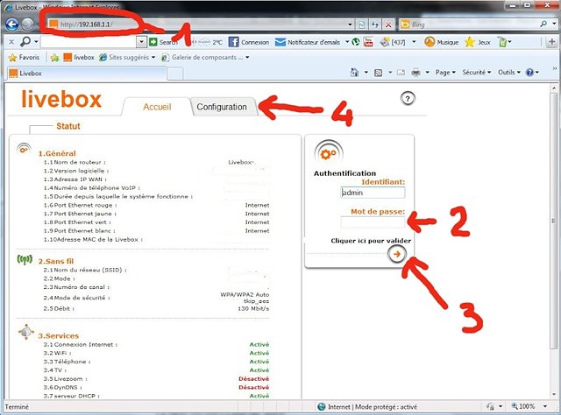Viewport: 561px width, 415px height.
Task: Click the Print toolbar icon
Action: click(415, 74)
